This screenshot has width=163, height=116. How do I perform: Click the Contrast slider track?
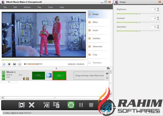[133, 22]
